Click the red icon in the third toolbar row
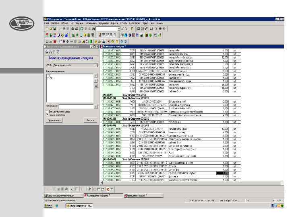The width and height of the screenshot is (290, 217). [x=55, y=41]
